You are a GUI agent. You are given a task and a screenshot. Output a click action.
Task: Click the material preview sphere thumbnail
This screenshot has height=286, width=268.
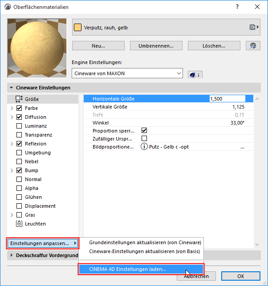click(37, 48)
